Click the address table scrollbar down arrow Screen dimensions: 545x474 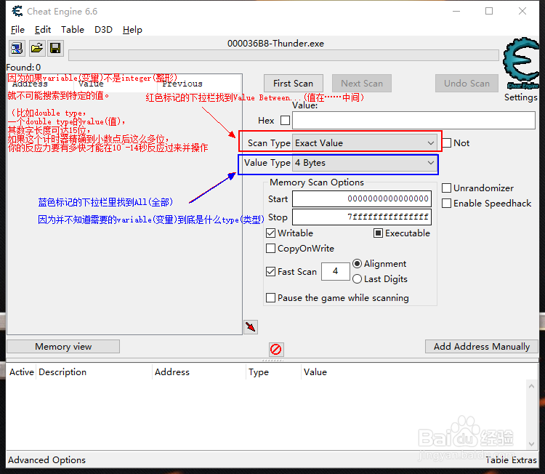pos(531,443)
